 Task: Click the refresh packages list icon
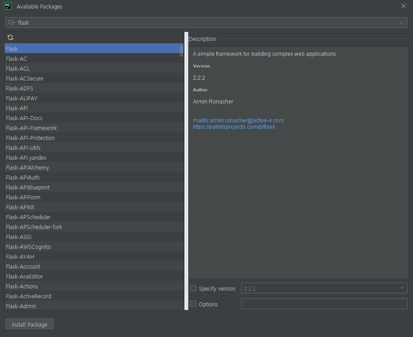(x=10, y=37)
